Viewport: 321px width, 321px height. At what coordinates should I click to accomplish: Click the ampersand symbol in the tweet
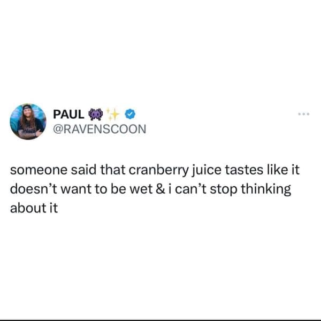(160, 189)
